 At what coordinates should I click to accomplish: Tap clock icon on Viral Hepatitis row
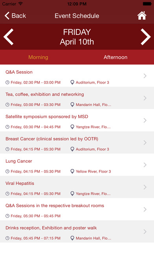tap(7, 194)
